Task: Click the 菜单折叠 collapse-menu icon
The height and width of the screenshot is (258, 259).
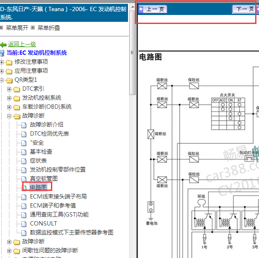Action: pos(33,28)
